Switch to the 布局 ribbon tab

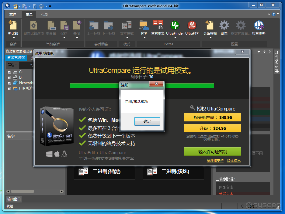pyautogui.click(x=44, y=14)
